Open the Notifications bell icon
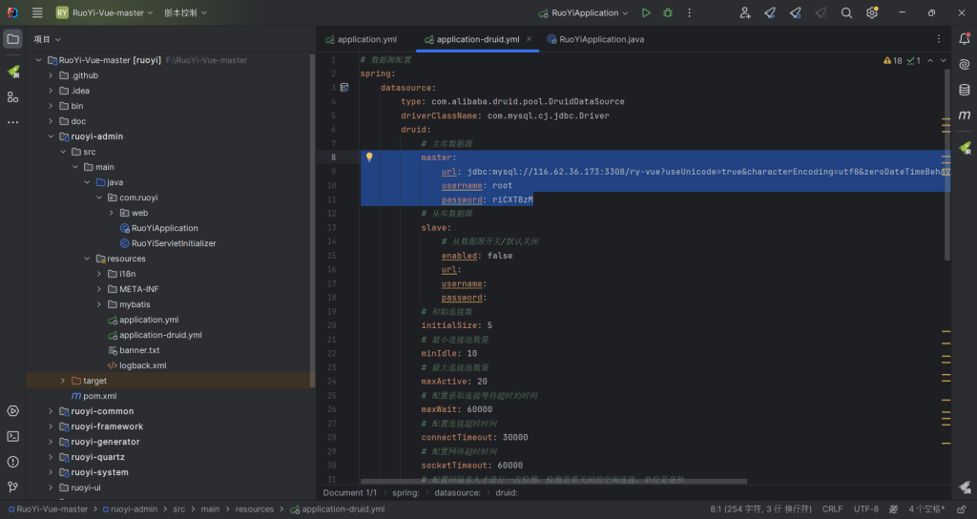This screenshot has width=977, height=519. 965,39
